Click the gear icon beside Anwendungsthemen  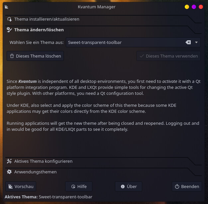9,172
